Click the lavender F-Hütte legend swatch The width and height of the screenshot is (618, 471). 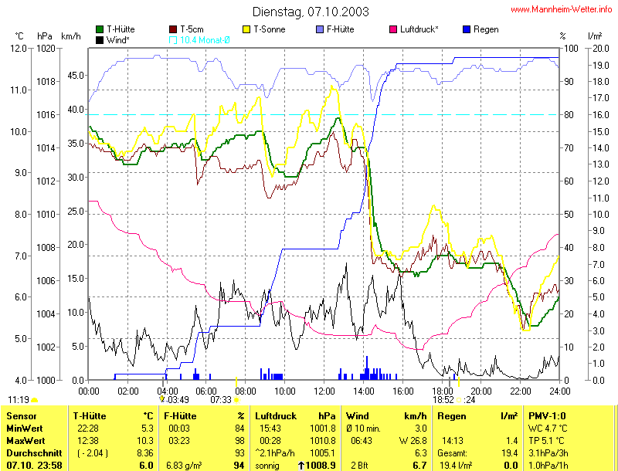321,29
